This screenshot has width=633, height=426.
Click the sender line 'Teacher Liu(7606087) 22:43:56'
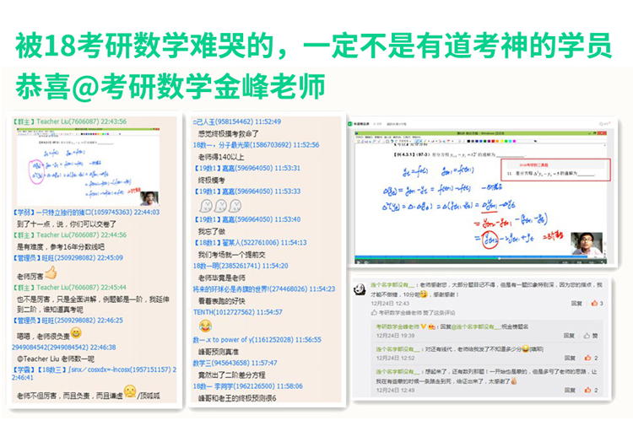coord(69,121)
